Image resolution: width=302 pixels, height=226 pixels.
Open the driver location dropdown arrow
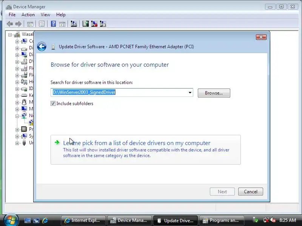click(190, 93)
